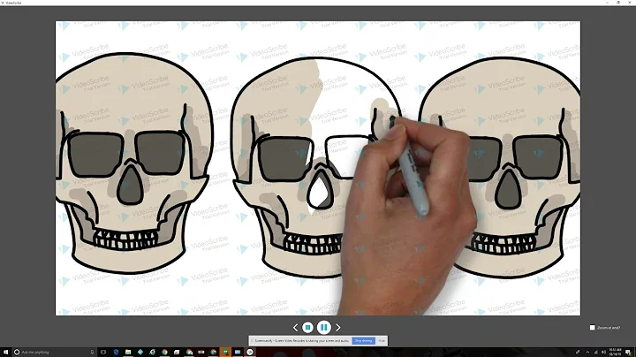Skip to the next element with right chevron
This screenshot has height=357, width=636.
(338, 327)
